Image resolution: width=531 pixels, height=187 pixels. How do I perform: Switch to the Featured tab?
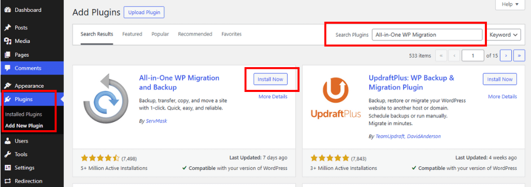tap(132, 34)
